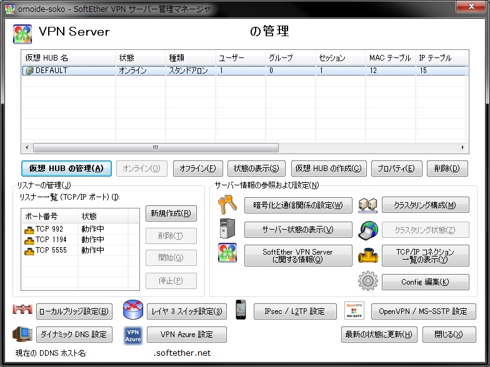Open クラスタリング構成(M)
Screen dimensions: 490x367
425,205
